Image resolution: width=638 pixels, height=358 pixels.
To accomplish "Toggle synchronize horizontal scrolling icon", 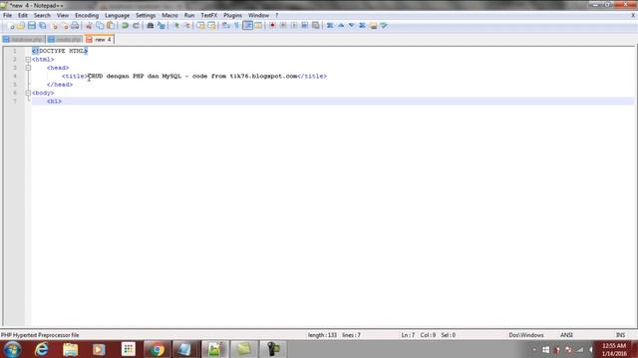I will point(211,26).
